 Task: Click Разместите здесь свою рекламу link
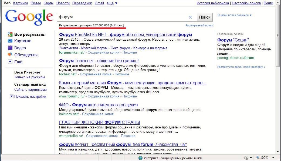pyautogui.click(x=241, y=67)
